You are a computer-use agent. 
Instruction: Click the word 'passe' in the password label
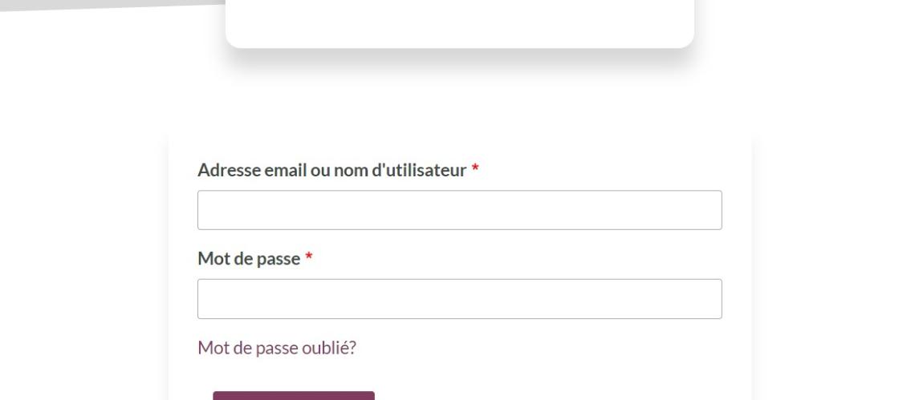276,258
